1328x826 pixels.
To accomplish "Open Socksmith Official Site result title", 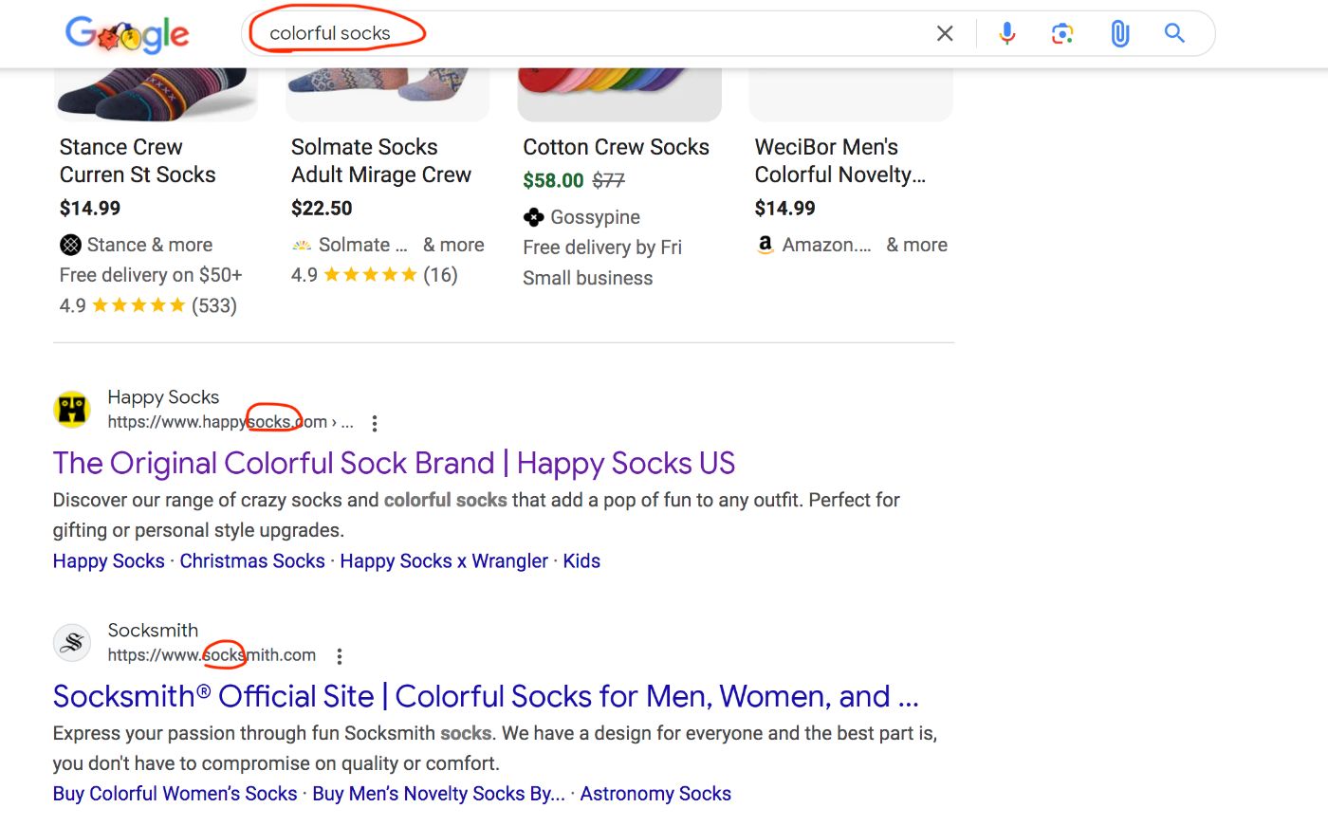I will click(485, 696).
